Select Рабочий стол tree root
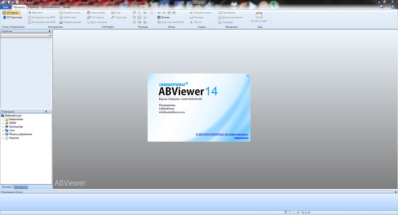Screen dimensions: 398x215 (x=11, y=115)
